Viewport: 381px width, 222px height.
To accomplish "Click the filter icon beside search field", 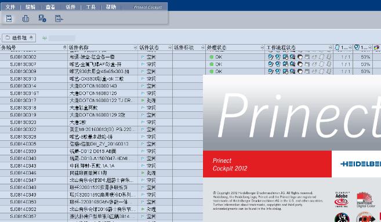I will tap(45, 38).
